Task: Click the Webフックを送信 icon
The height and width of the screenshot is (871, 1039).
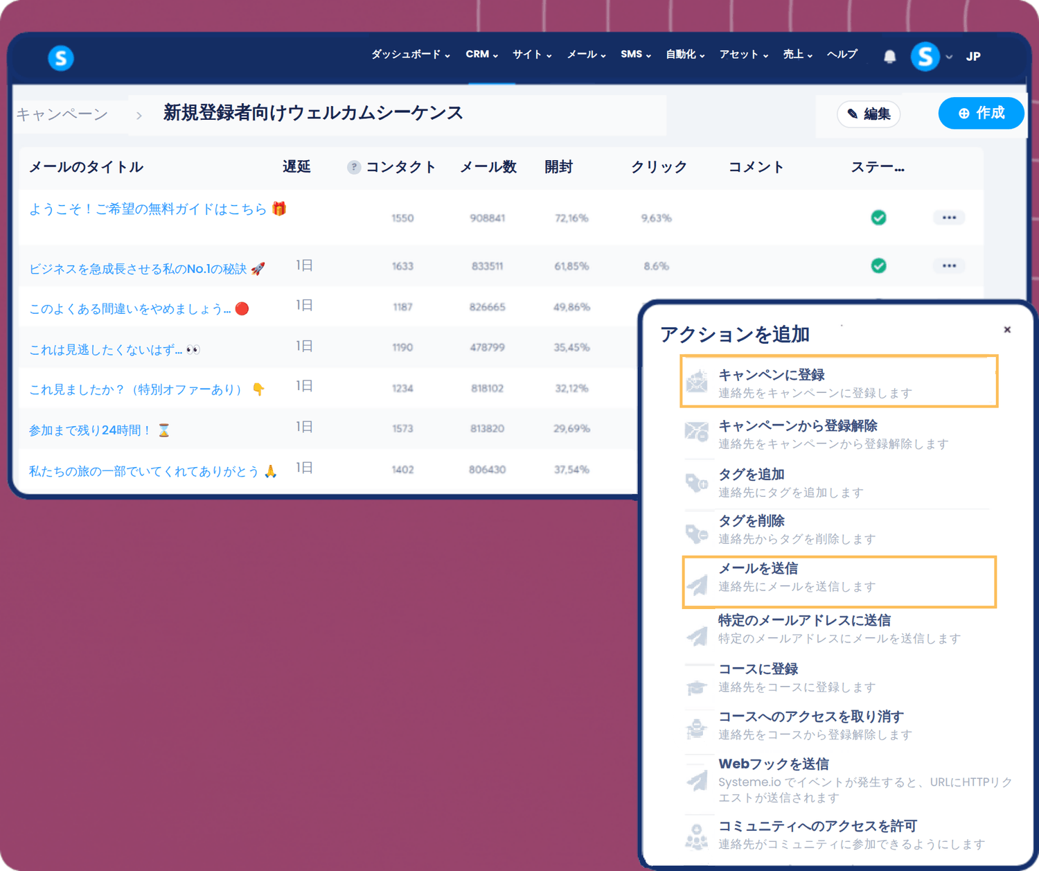Action: tap(698, 780)
